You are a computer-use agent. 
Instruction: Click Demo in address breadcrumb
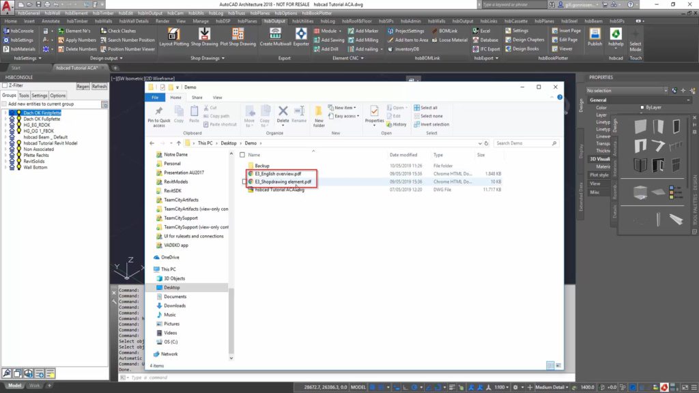251,143
